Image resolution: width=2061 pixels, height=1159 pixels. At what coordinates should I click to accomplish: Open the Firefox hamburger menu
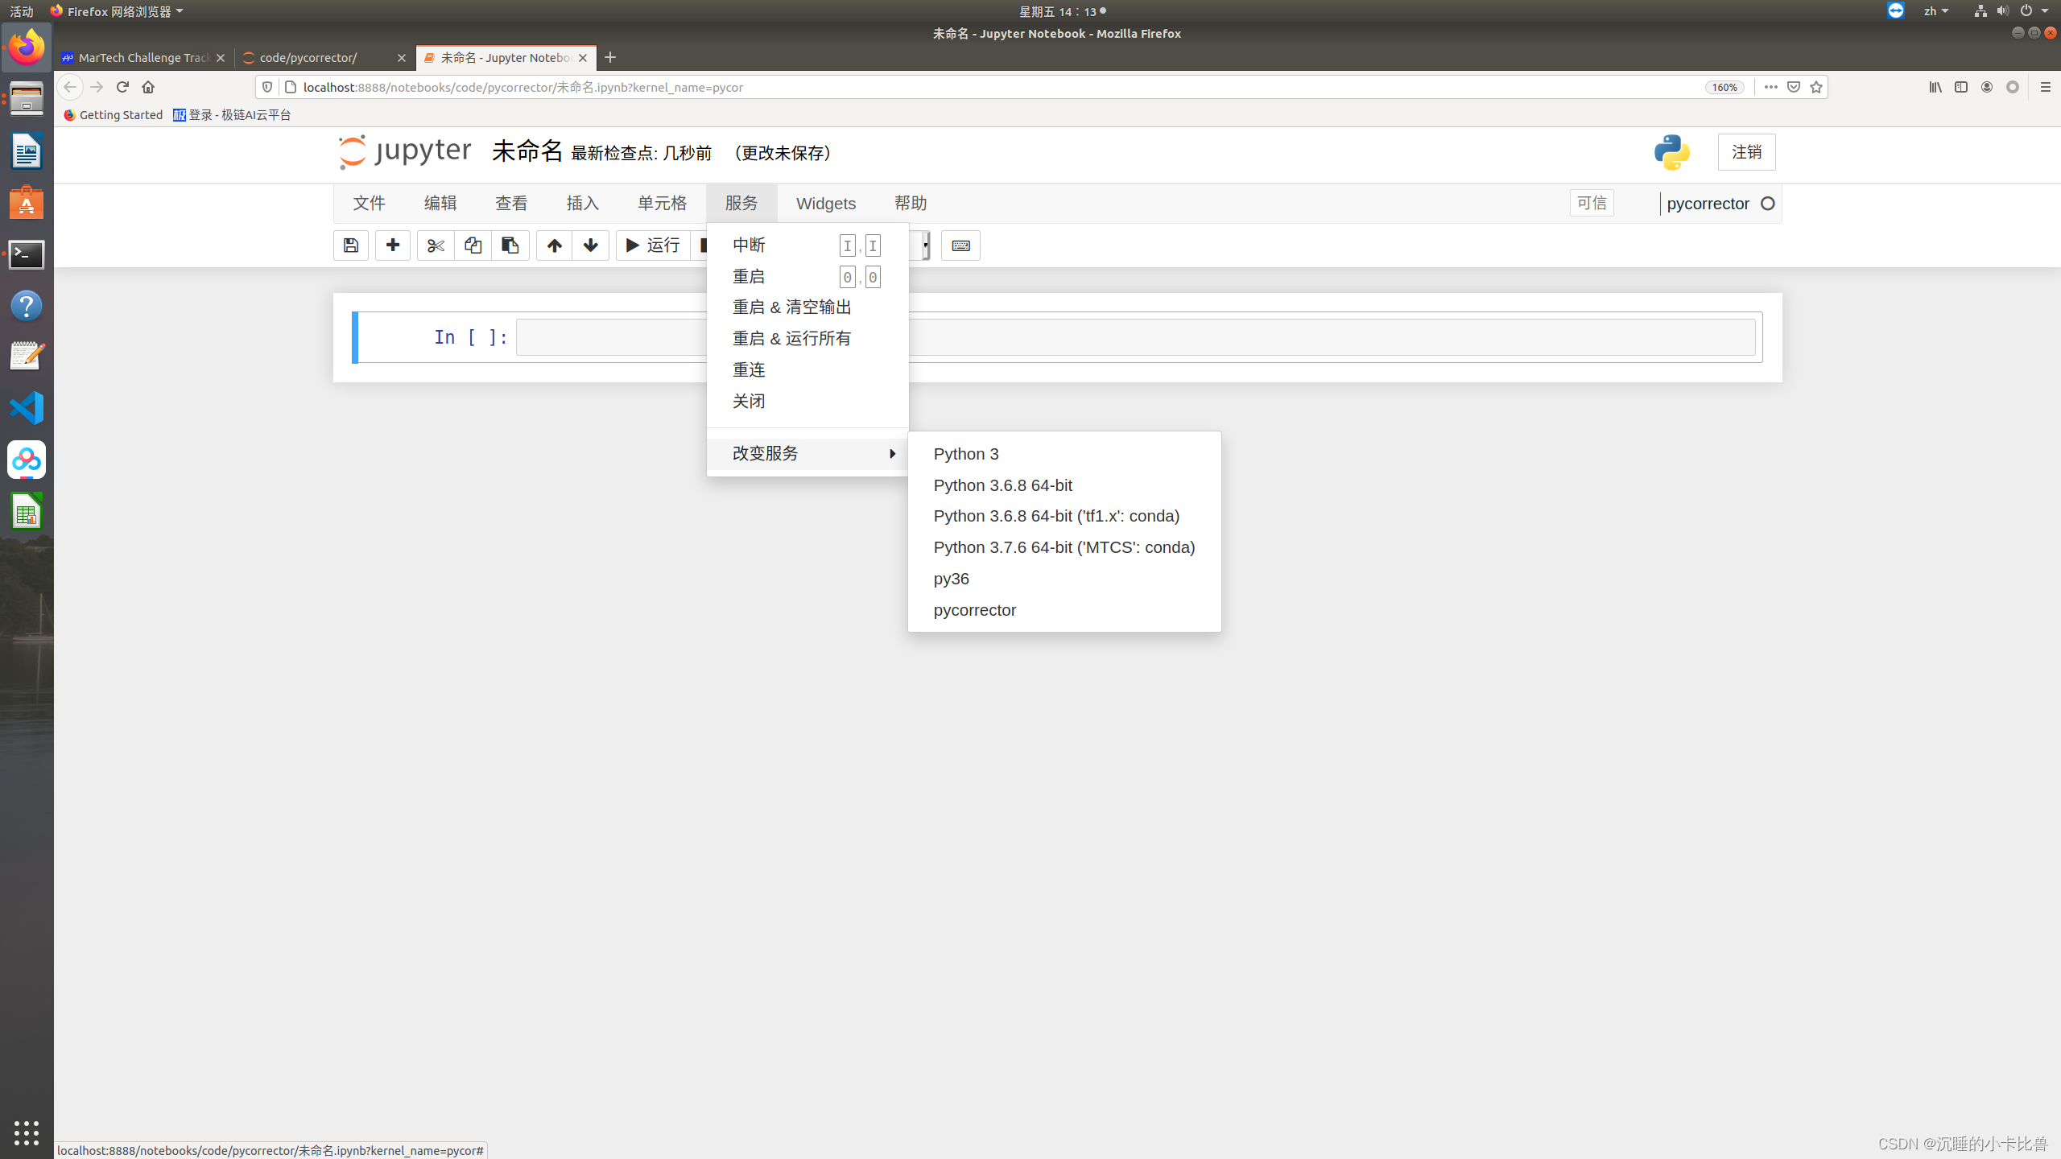coord(2046,87)
